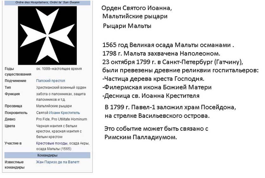This screenshot has height=178, width=265.
Task: Click the Ordre des Hospitaliers infobox title
Action: (x=47, y=3)
